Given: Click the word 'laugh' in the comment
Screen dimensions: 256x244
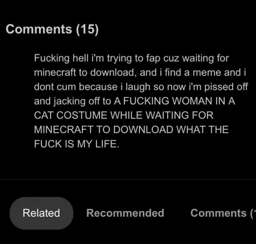Looking at the screenshot, I should click(x=138, y=87).
